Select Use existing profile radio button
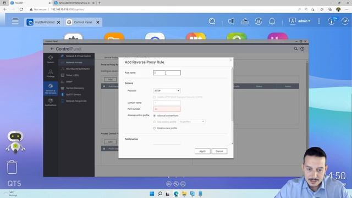 [x=154, y=122]
